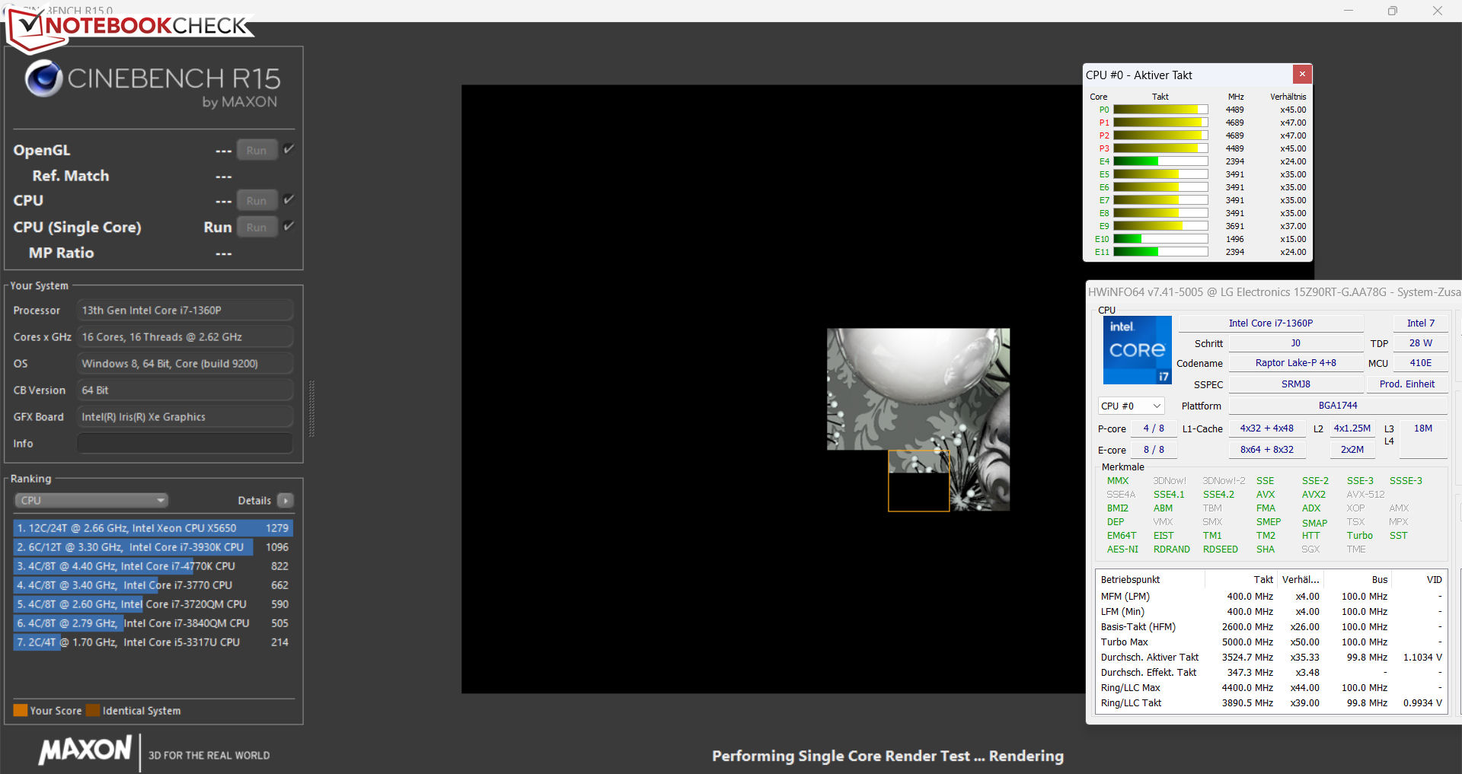This screenshot has height=774, width=1462.
Task: Open the CPU #0 selector dropdown
Action: coord(1131,406)
